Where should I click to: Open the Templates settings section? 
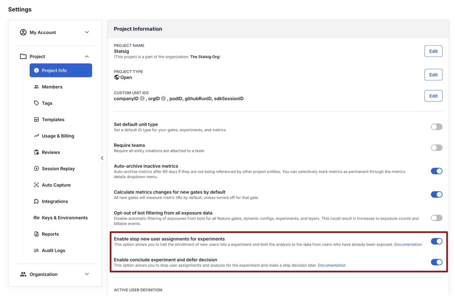click(x=53, y=120)
